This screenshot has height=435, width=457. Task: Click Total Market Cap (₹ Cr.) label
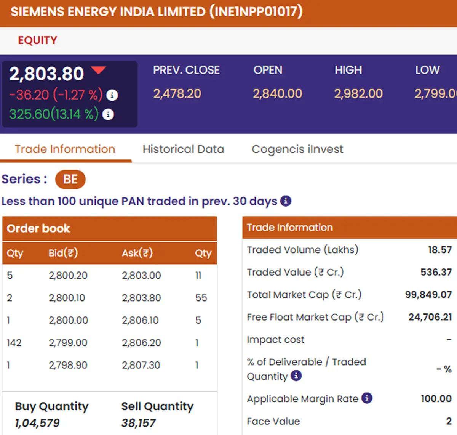click(304, 295)
